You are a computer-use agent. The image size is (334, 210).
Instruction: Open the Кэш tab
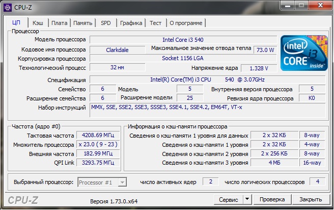[x=38, y=23]
